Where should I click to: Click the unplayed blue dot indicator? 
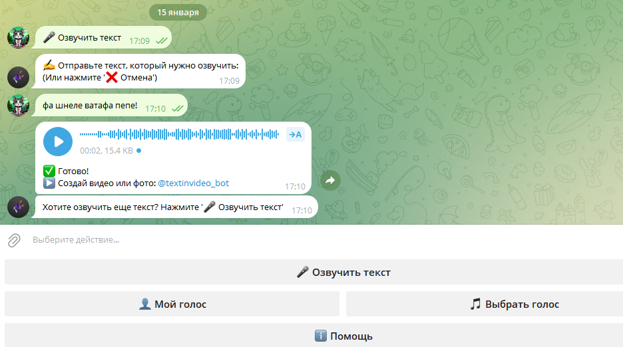coord(138,151)
